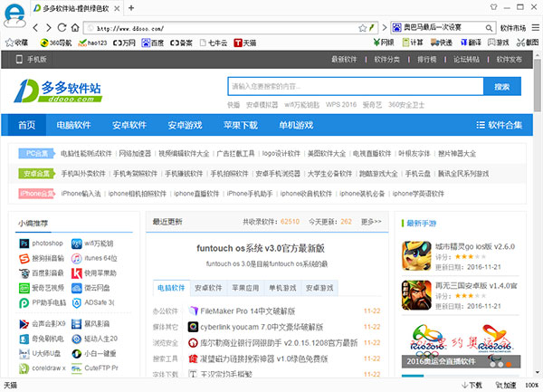Open 最新软件 top link

[x=344, y=60]
